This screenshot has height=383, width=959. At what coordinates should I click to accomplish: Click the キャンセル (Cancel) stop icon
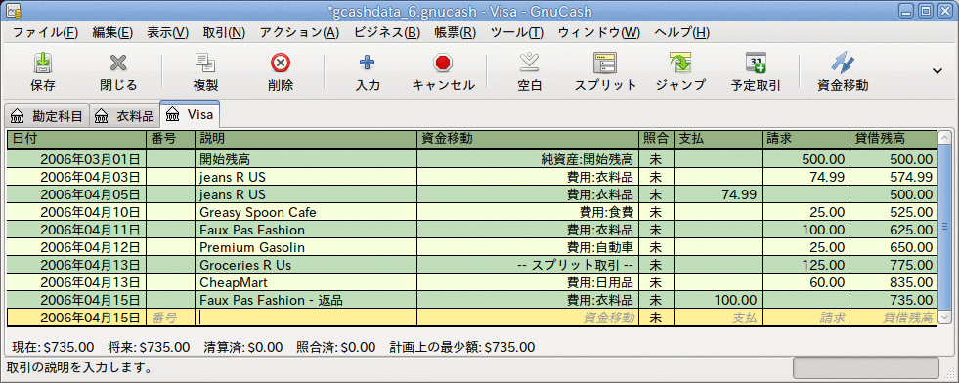pyautogui.click(x=443, y=63)
